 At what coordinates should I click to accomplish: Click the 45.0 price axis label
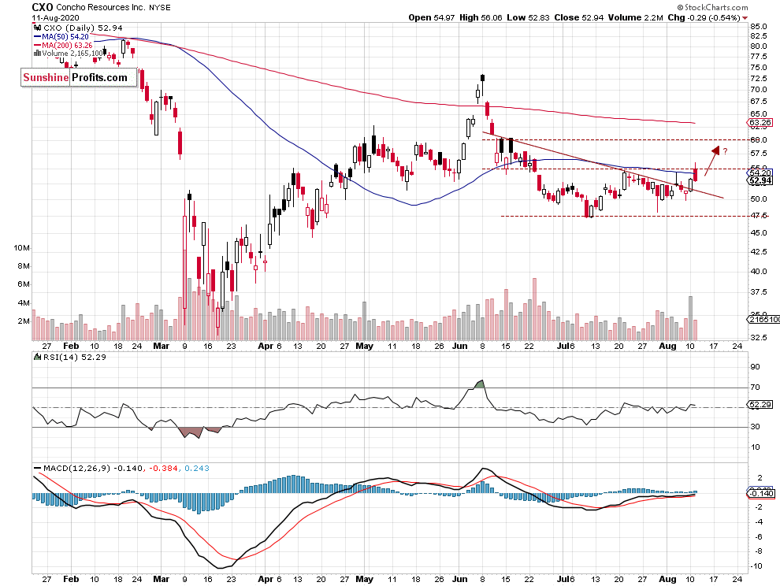click(759, 233)
